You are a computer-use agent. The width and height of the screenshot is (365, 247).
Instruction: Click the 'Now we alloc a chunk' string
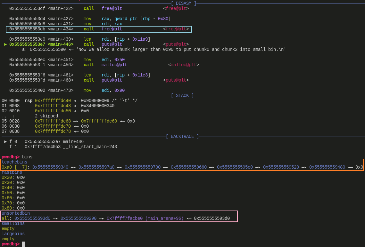(x=181, y=50)
